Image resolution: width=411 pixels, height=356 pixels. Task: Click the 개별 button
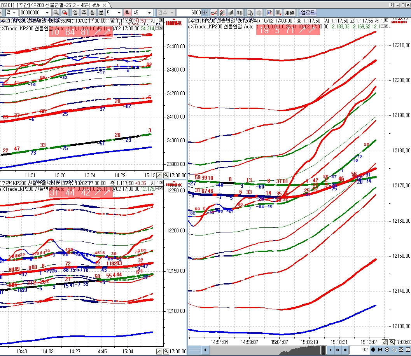(290, 12)
